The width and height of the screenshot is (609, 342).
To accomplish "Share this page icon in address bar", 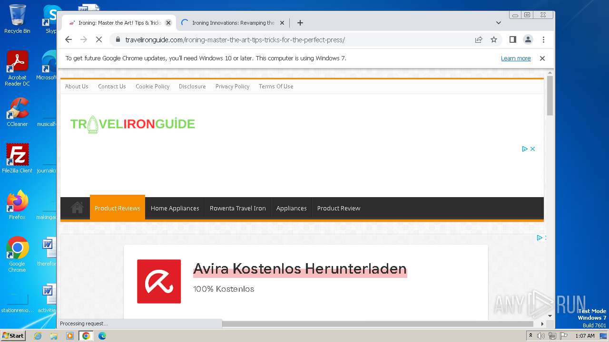I will point(479,40).
